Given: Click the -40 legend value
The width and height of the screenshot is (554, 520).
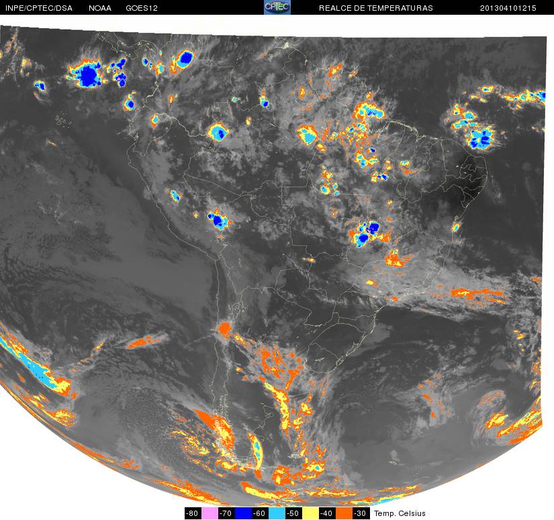Looking at the screenshot, I should click(328, 513).
